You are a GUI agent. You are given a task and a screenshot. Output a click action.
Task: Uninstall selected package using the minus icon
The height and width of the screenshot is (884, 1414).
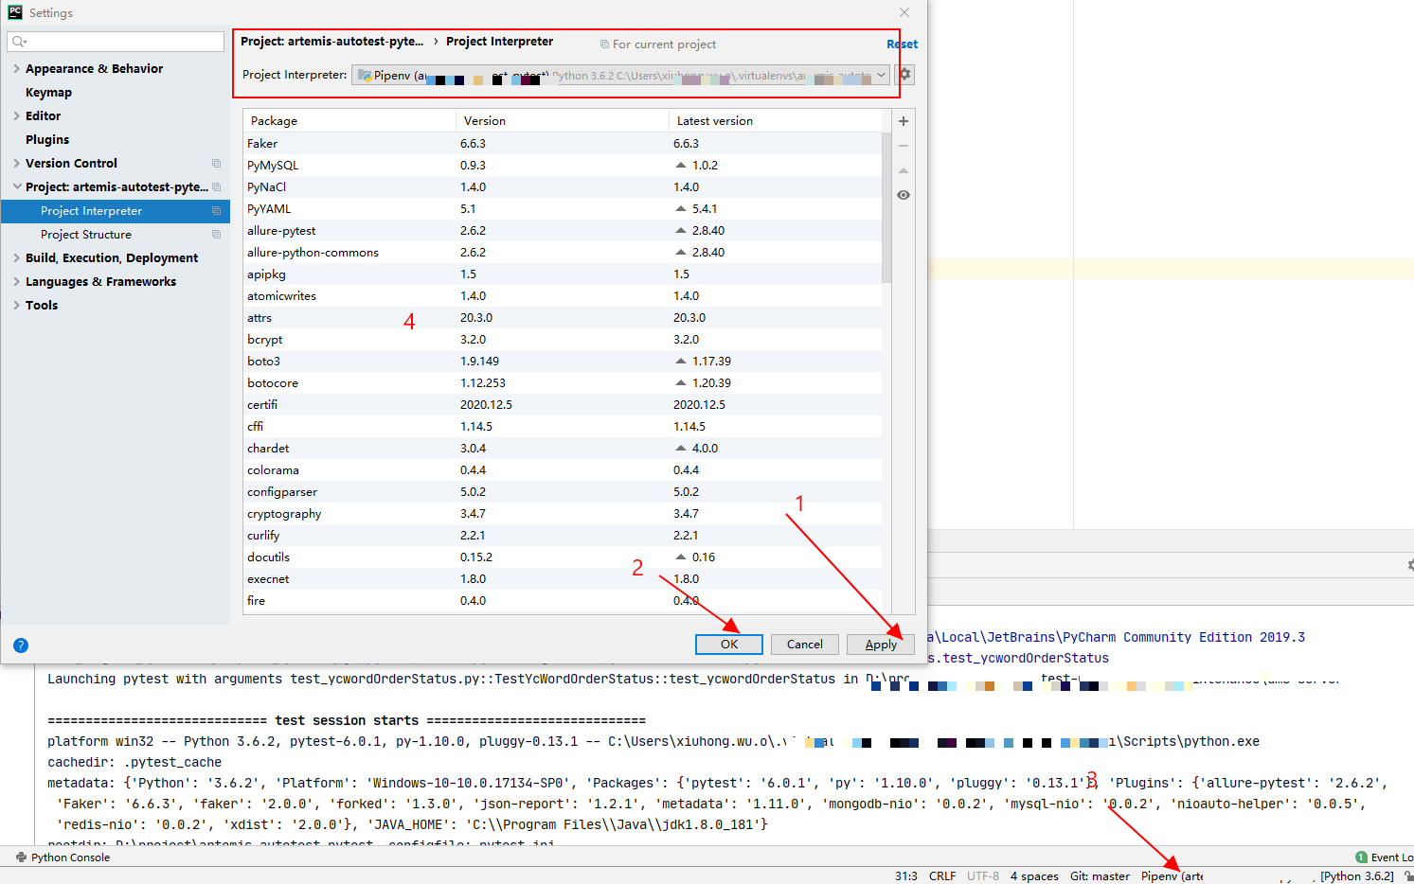[x=903, y=146]
